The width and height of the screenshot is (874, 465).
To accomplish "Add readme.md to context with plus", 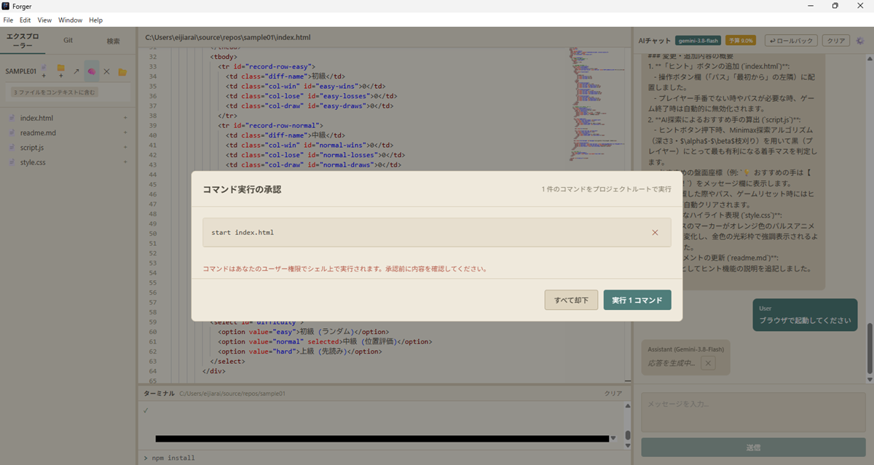I will click(125, 133).
